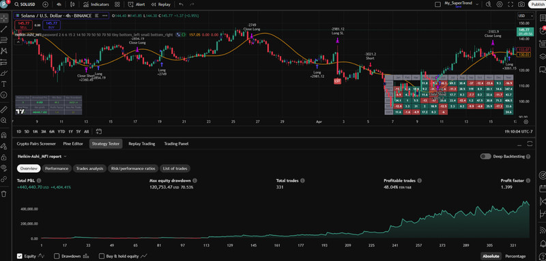
Task: Toggle the magnet snap mode
Action: click(x=4, y=135)
